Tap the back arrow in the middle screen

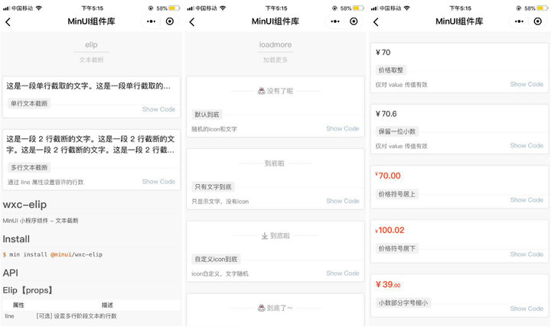pos(192,21)
